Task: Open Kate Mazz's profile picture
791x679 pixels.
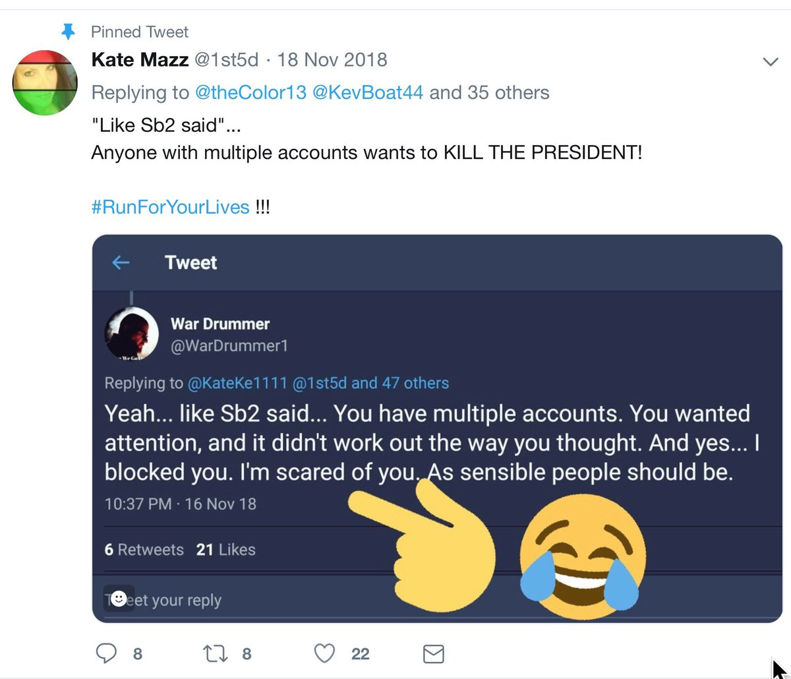Action: point(45,82)
